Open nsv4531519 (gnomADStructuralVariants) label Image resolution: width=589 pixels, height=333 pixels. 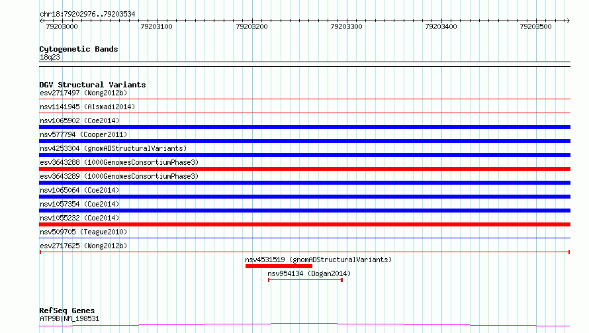click(x=318, y=260)
